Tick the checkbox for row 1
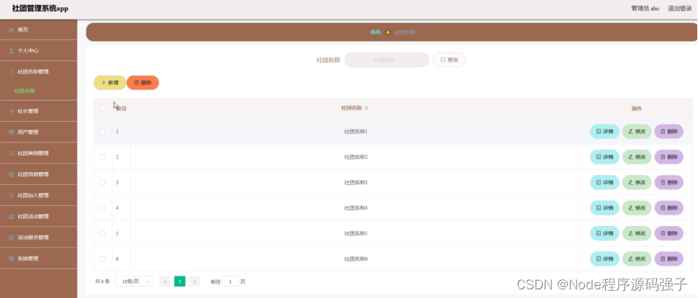This screenshot has width=698, height=298. tap(102, 132)
